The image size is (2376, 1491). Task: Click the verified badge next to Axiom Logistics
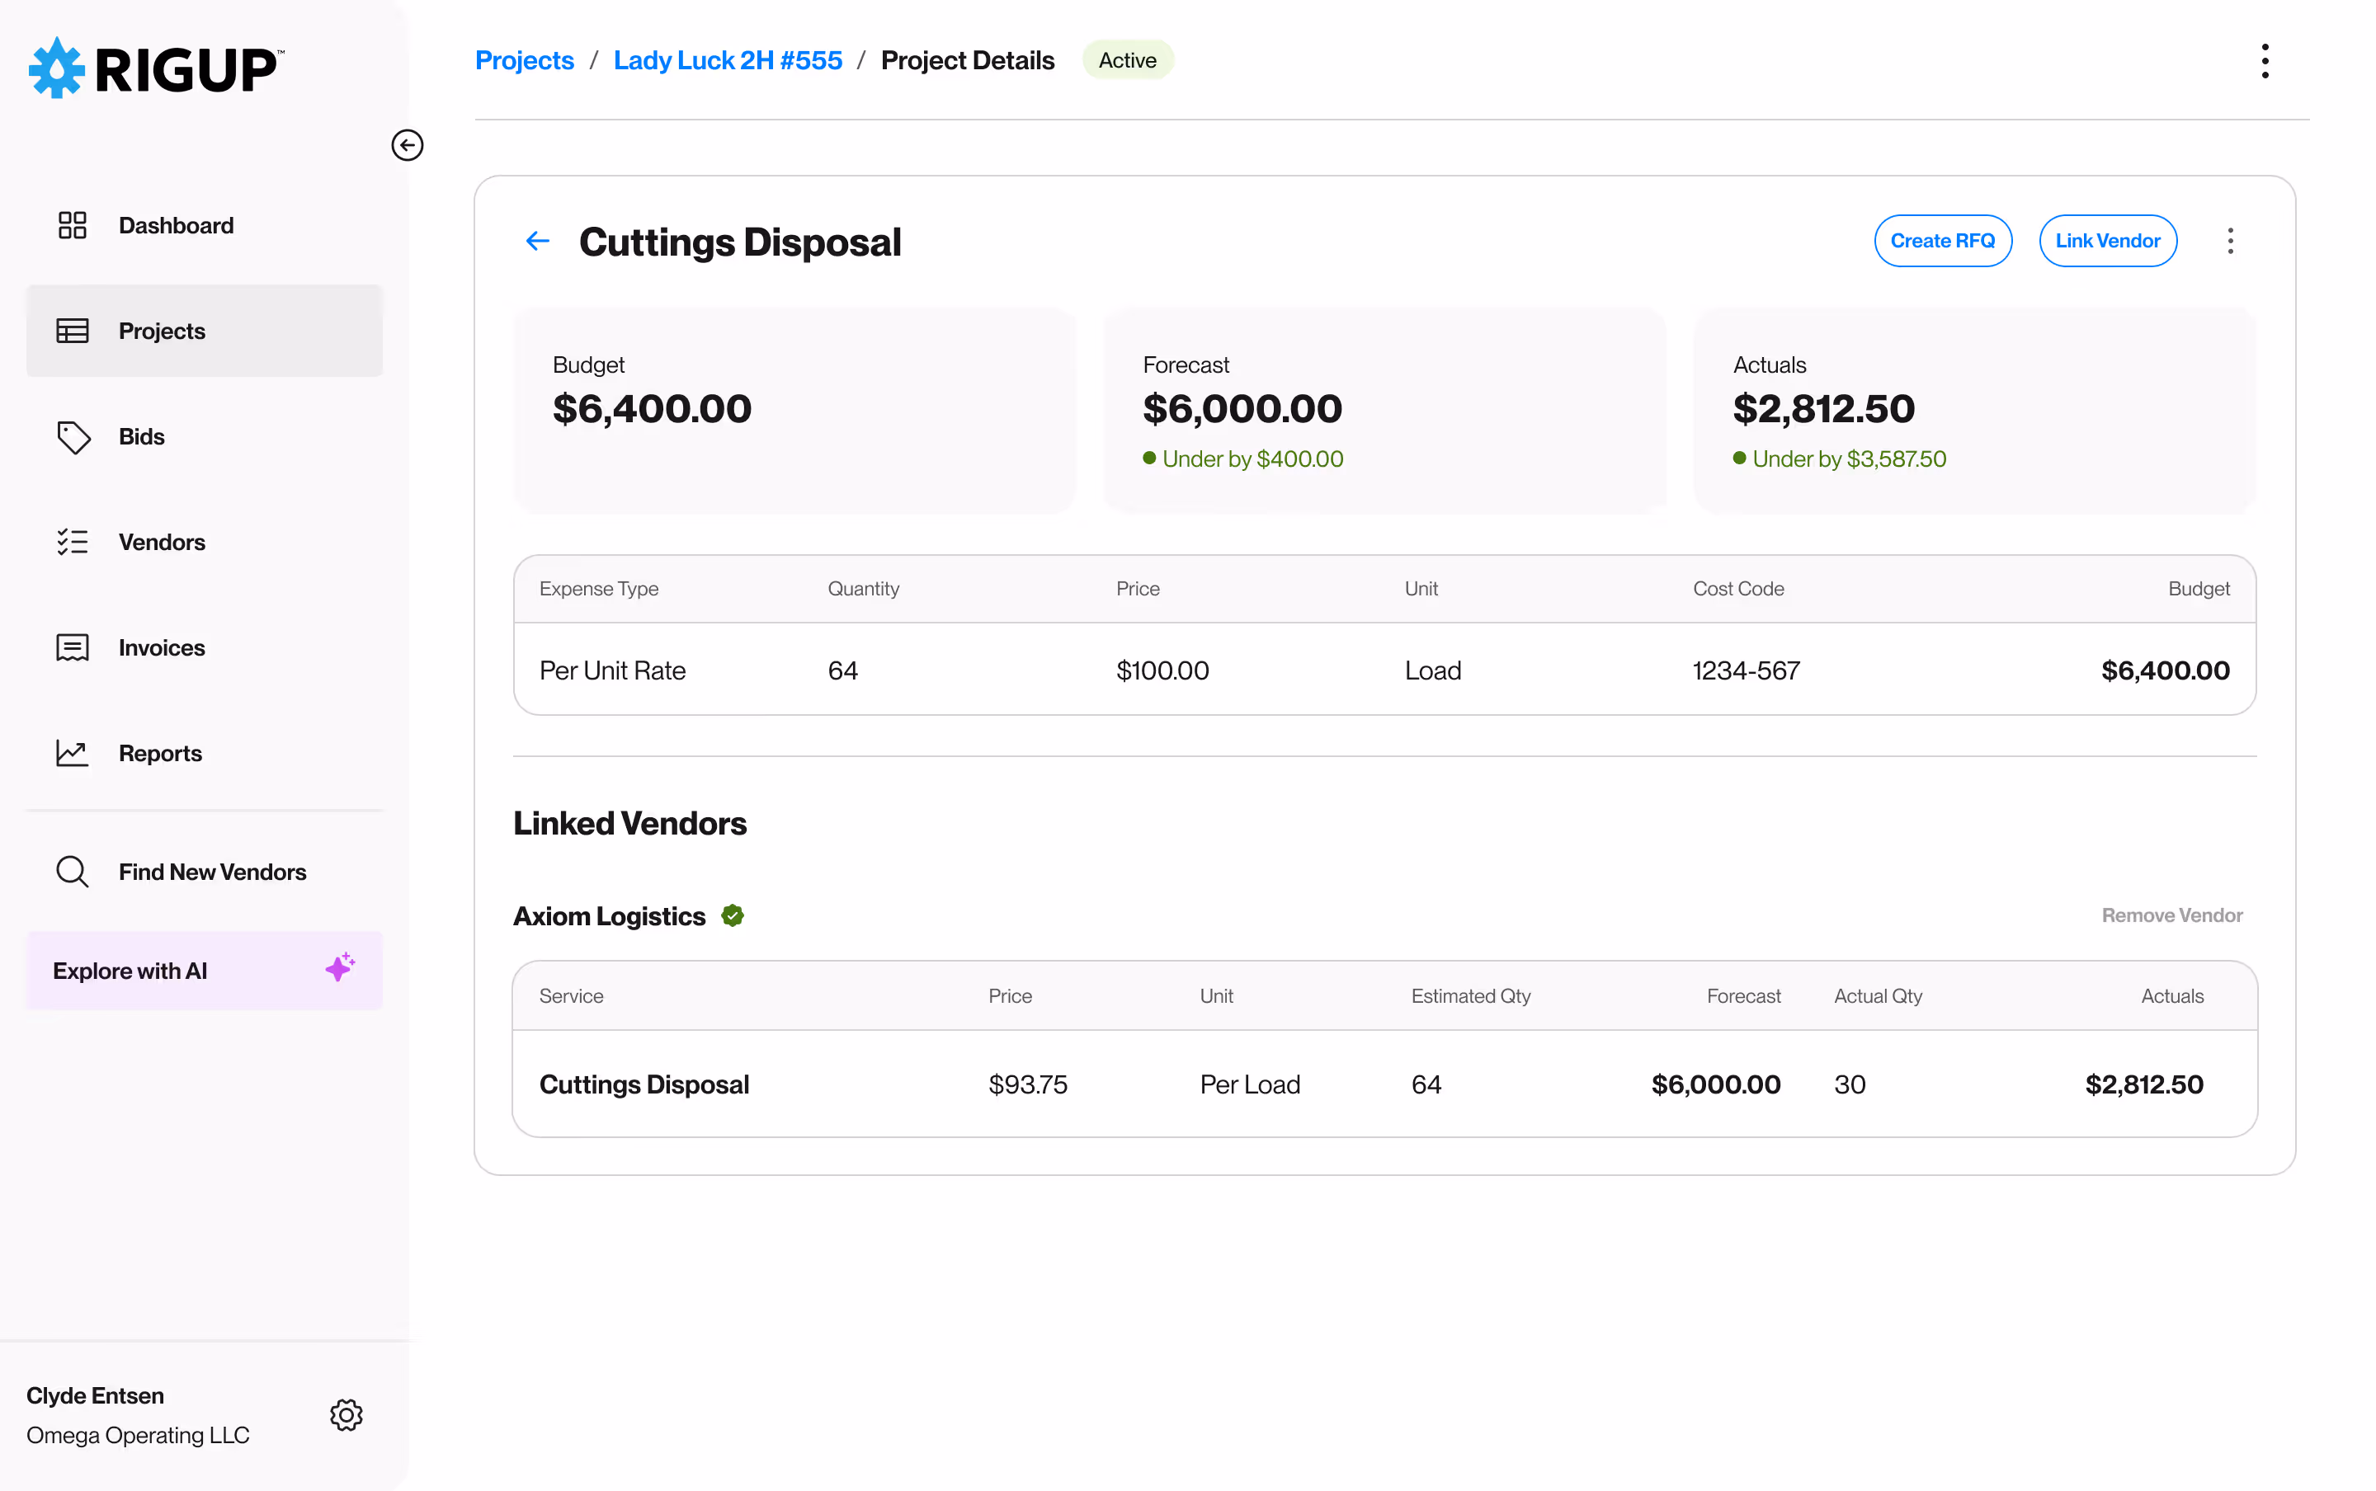click(732, 916)
